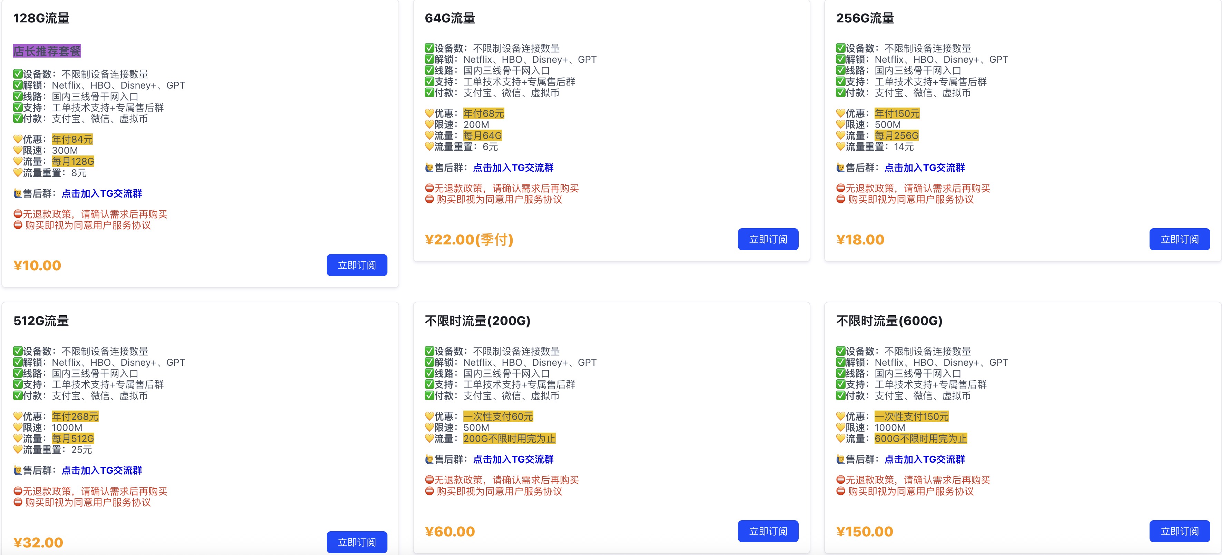This screenshot has height=555, width=1222.
Task: Click the ¥18.00 price
Action: coord(860,240)
